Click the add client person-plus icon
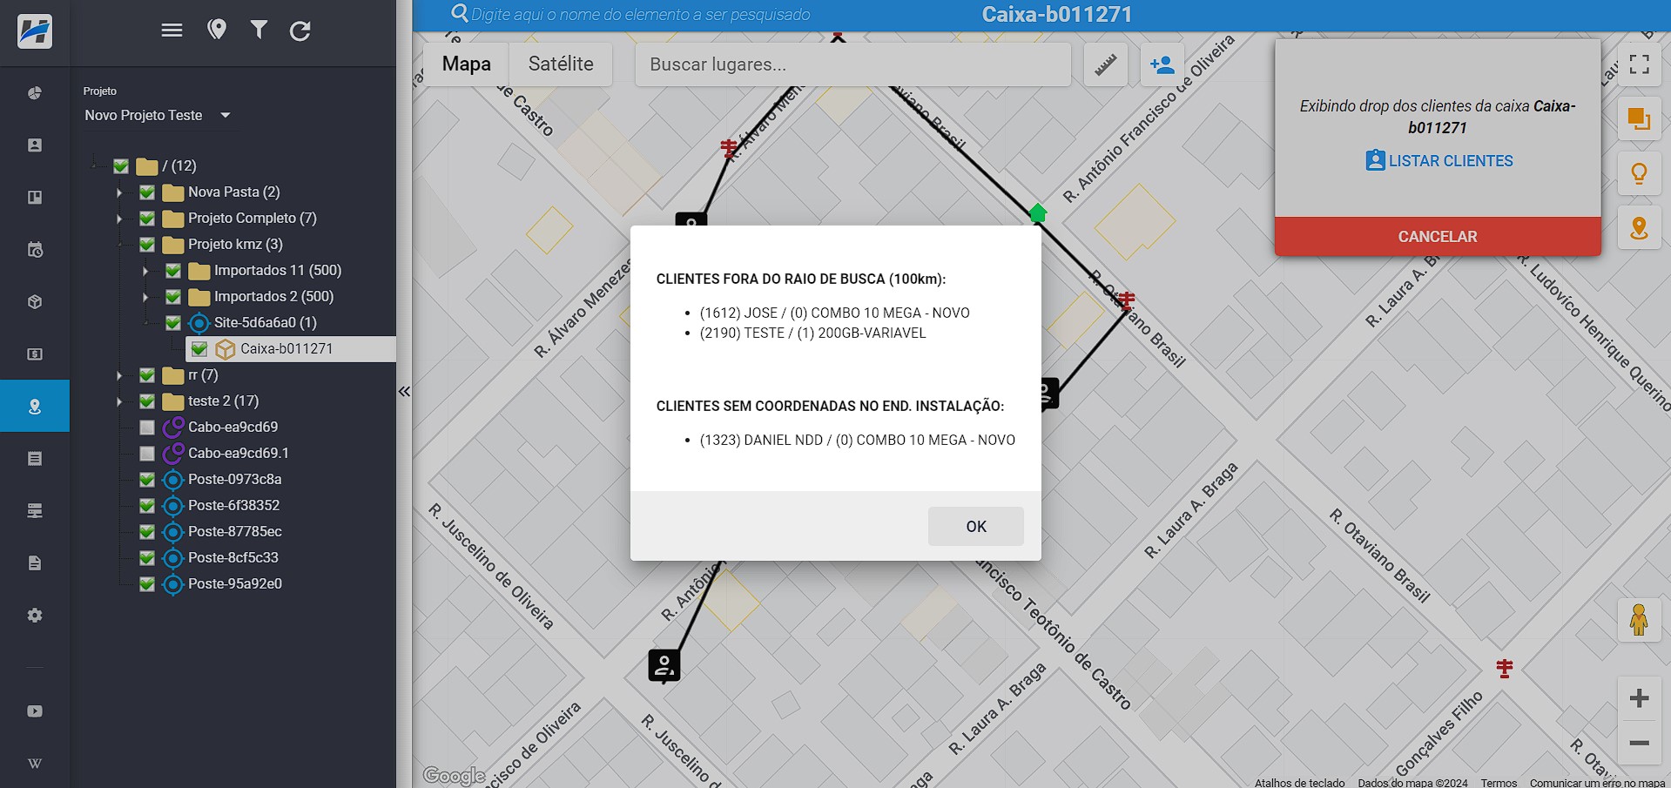 pyautogui.click(x=1162, y=64)
